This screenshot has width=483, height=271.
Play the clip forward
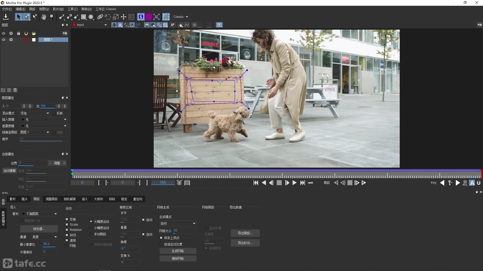point(295,183)
